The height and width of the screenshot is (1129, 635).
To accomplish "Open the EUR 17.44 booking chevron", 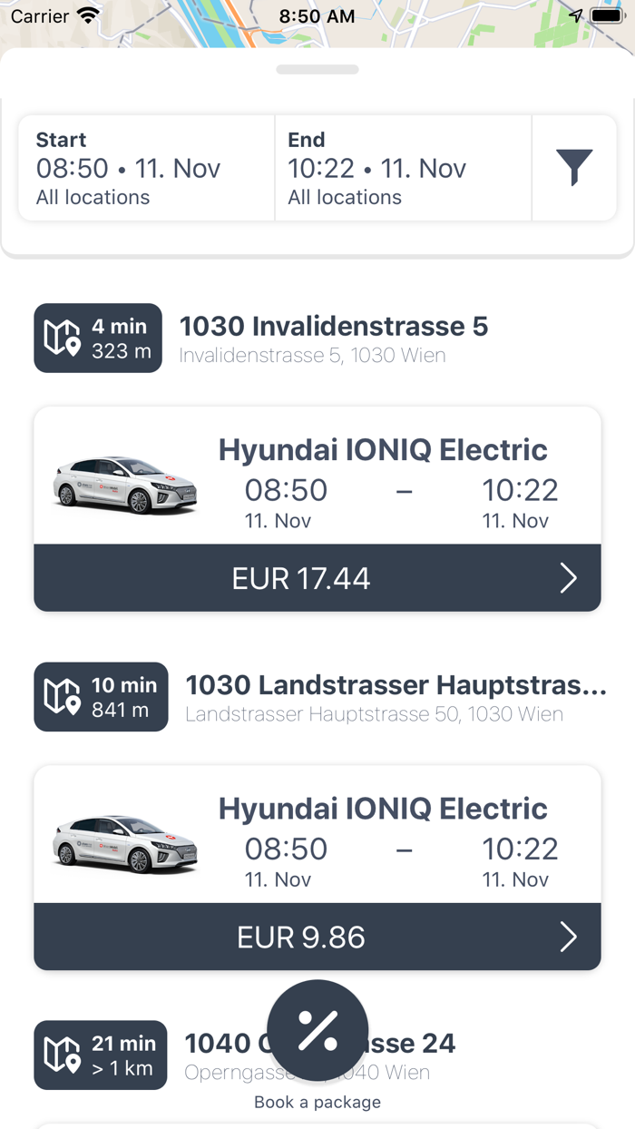I will pos(568,578).
